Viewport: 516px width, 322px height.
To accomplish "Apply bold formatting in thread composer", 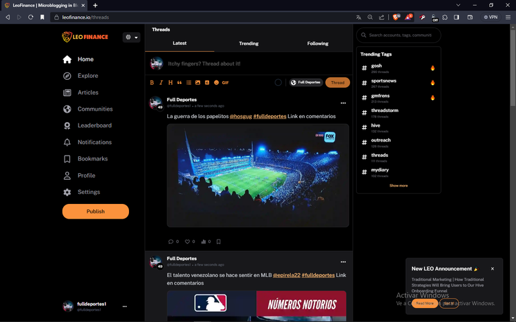I will (152, 83).
